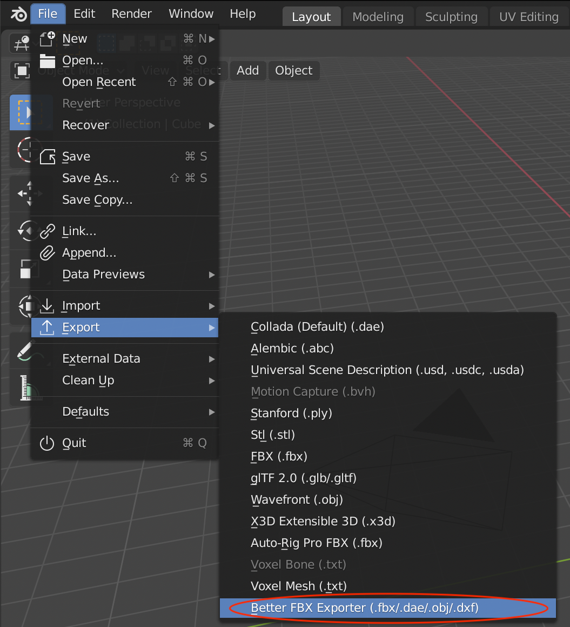Export as Alembic (.abc)

(x=388, y=348)
